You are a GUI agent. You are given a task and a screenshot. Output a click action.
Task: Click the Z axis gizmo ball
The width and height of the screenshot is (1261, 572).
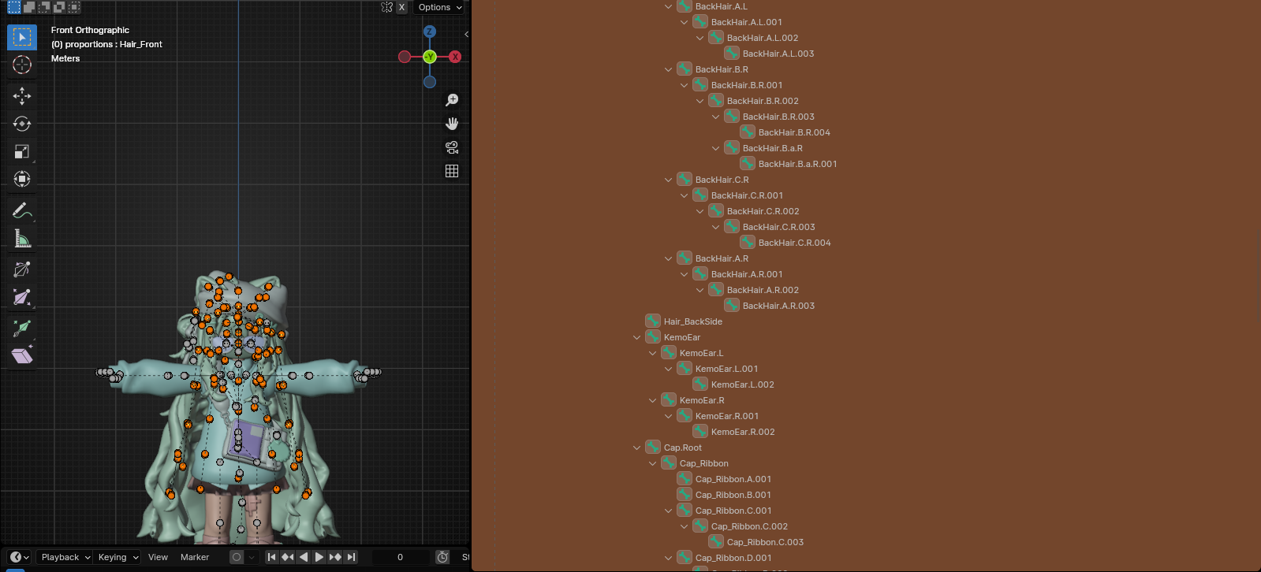[430, 32]
